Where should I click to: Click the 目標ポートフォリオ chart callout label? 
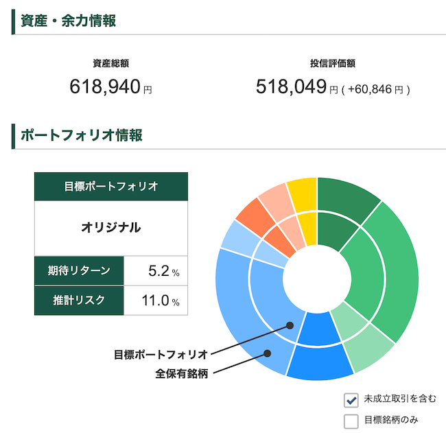[161, 355]
